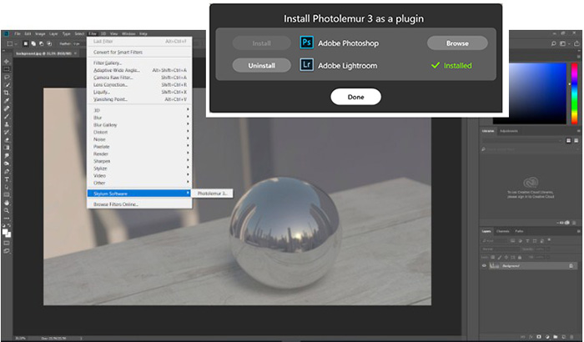Choose Photolemur 3 from Skylum submenu

pyautogui.click(x=213, y=194)
